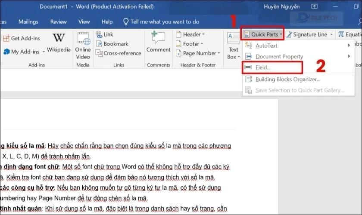The height and width of the screenshot is (215, 362).
Task: Insert a Signature Line
Action: click(306, 34)
